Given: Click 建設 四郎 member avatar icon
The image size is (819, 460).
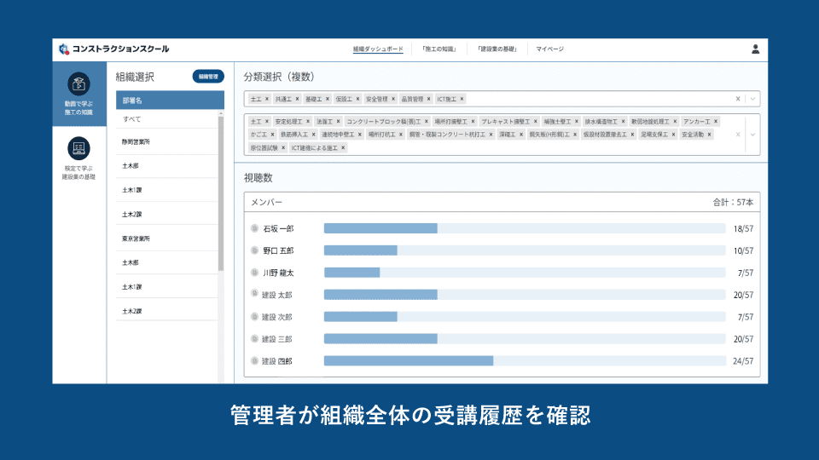Looking at the screenshot, I should tap(254, 360).
